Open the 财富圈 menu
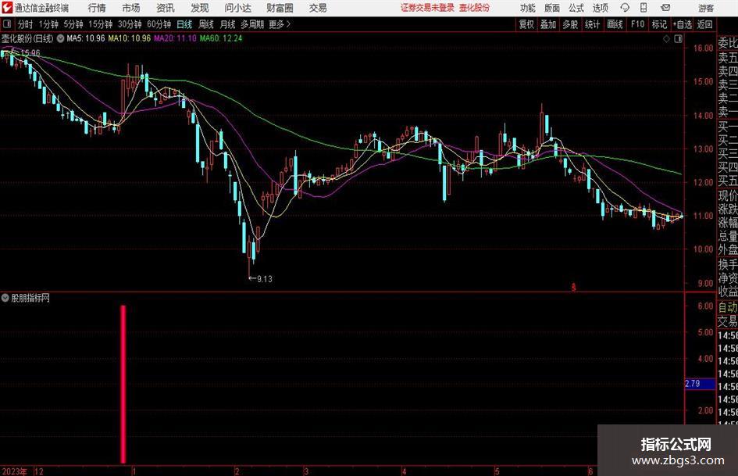 [280, 8]
